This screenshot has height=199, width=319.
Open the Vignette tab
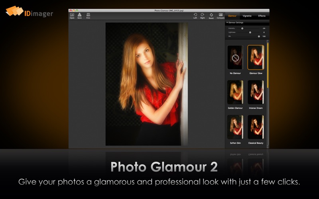point(247,16)
